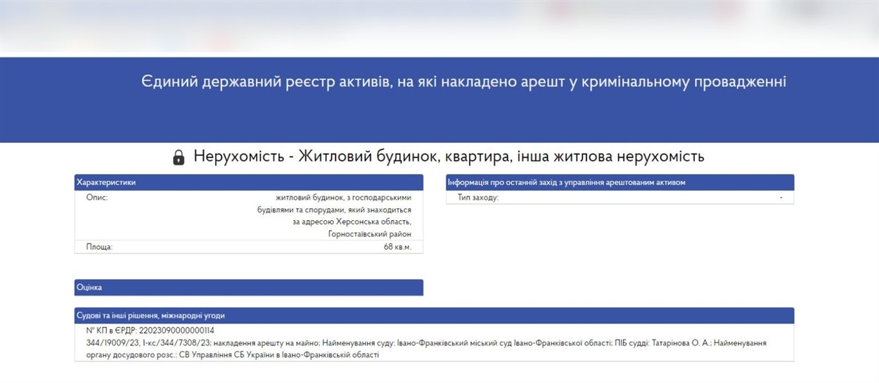
Task: Select the 68 кв.м. area value
Action: tap(397, 247)
